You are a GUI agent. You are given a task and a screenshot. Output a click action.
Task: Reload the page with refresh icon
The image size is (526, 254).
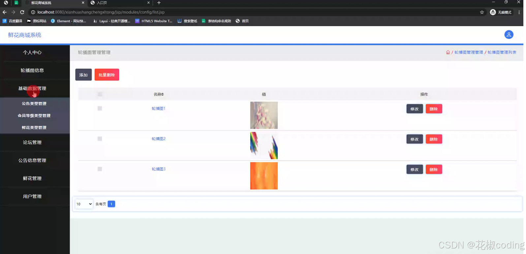point(22,12)
